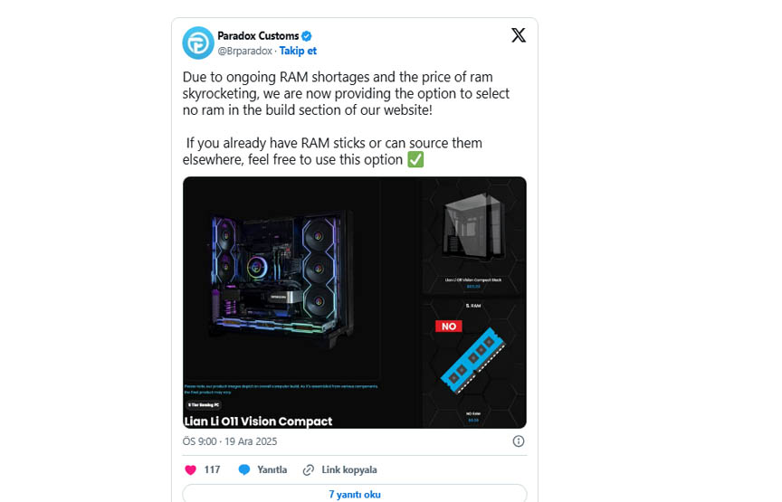
Task: Click the blue RAM stick illustration
Action: pyautogui.click(x=472, y=361)
